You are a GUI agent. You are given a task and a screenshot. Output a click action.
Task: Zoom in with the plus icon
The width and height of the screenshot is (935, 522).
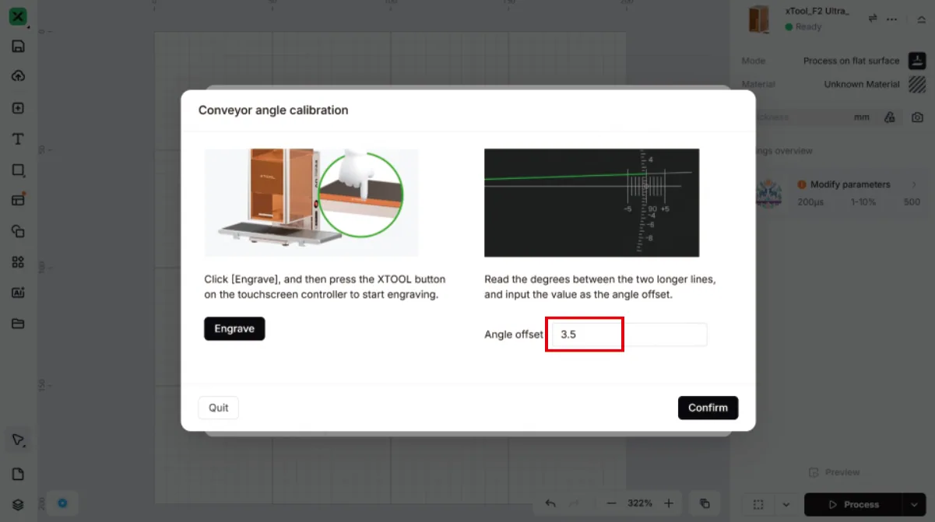tap(669, 503)
